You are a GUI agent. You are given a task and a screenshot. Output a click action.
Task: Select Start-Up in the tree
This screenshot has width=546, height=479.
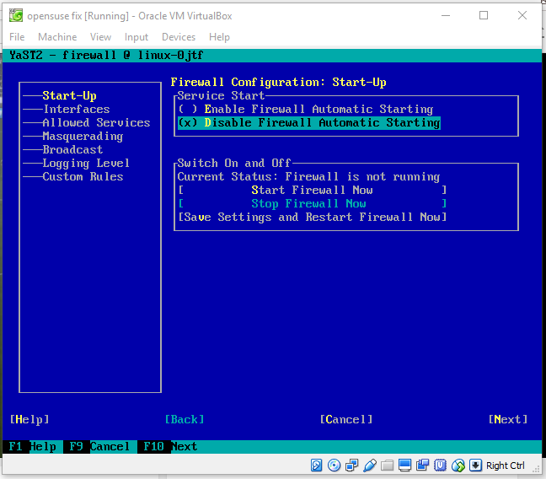pyautogui.click(x=69, y=95)
